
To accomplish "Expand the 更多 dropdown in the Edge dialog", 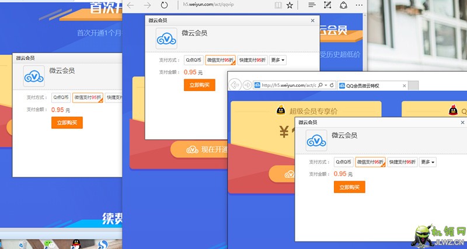I will pos(278,60).
